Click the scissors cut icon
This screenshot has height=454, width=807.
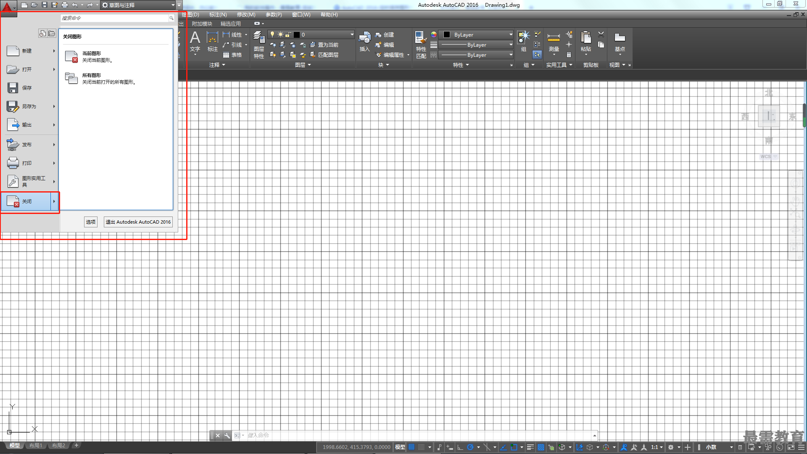pyautogui.click(x=601, y=34)
